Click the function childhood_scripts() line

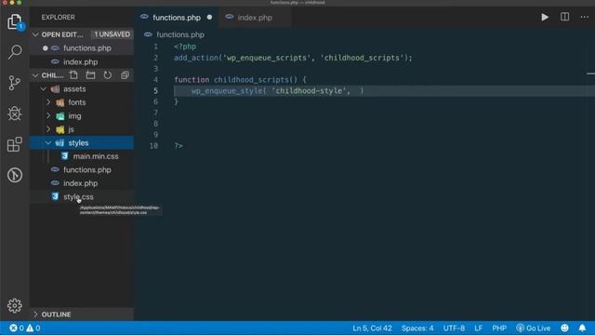(240, 80)
